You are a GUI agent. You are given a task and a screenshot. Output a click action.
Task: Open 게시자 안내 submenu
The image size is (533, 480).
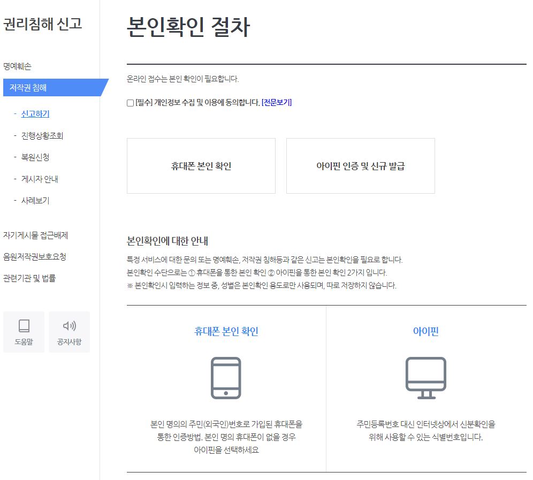pyautogui.click(x=40, y=179)
